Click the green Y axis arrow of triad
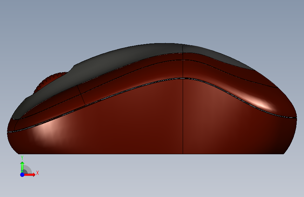 pos(22,167)
